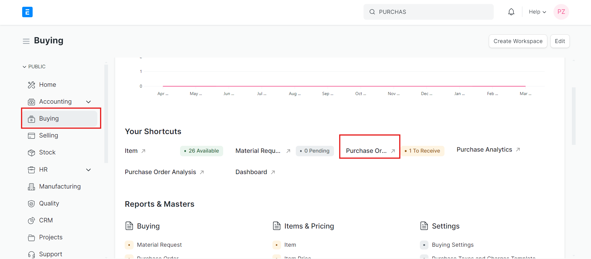Go to the HR workspace
The height and width of the screenshot is (259, 591).
[43, 170]
